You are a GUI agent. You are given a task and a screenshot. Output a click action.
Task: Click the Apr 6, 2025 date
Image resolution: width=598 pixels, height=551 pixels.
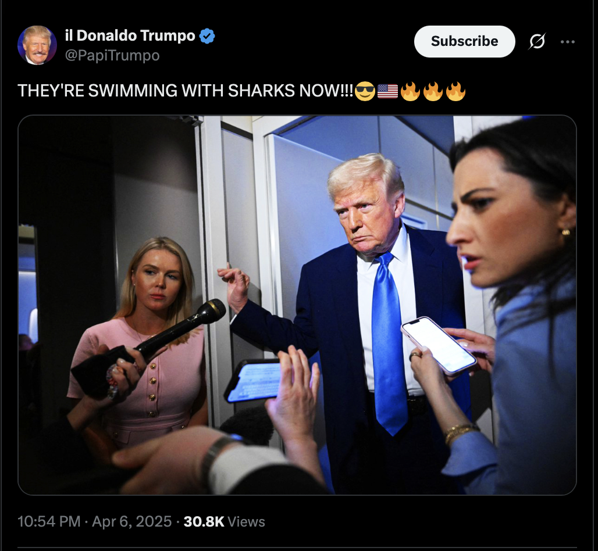[x=131, y=521]
